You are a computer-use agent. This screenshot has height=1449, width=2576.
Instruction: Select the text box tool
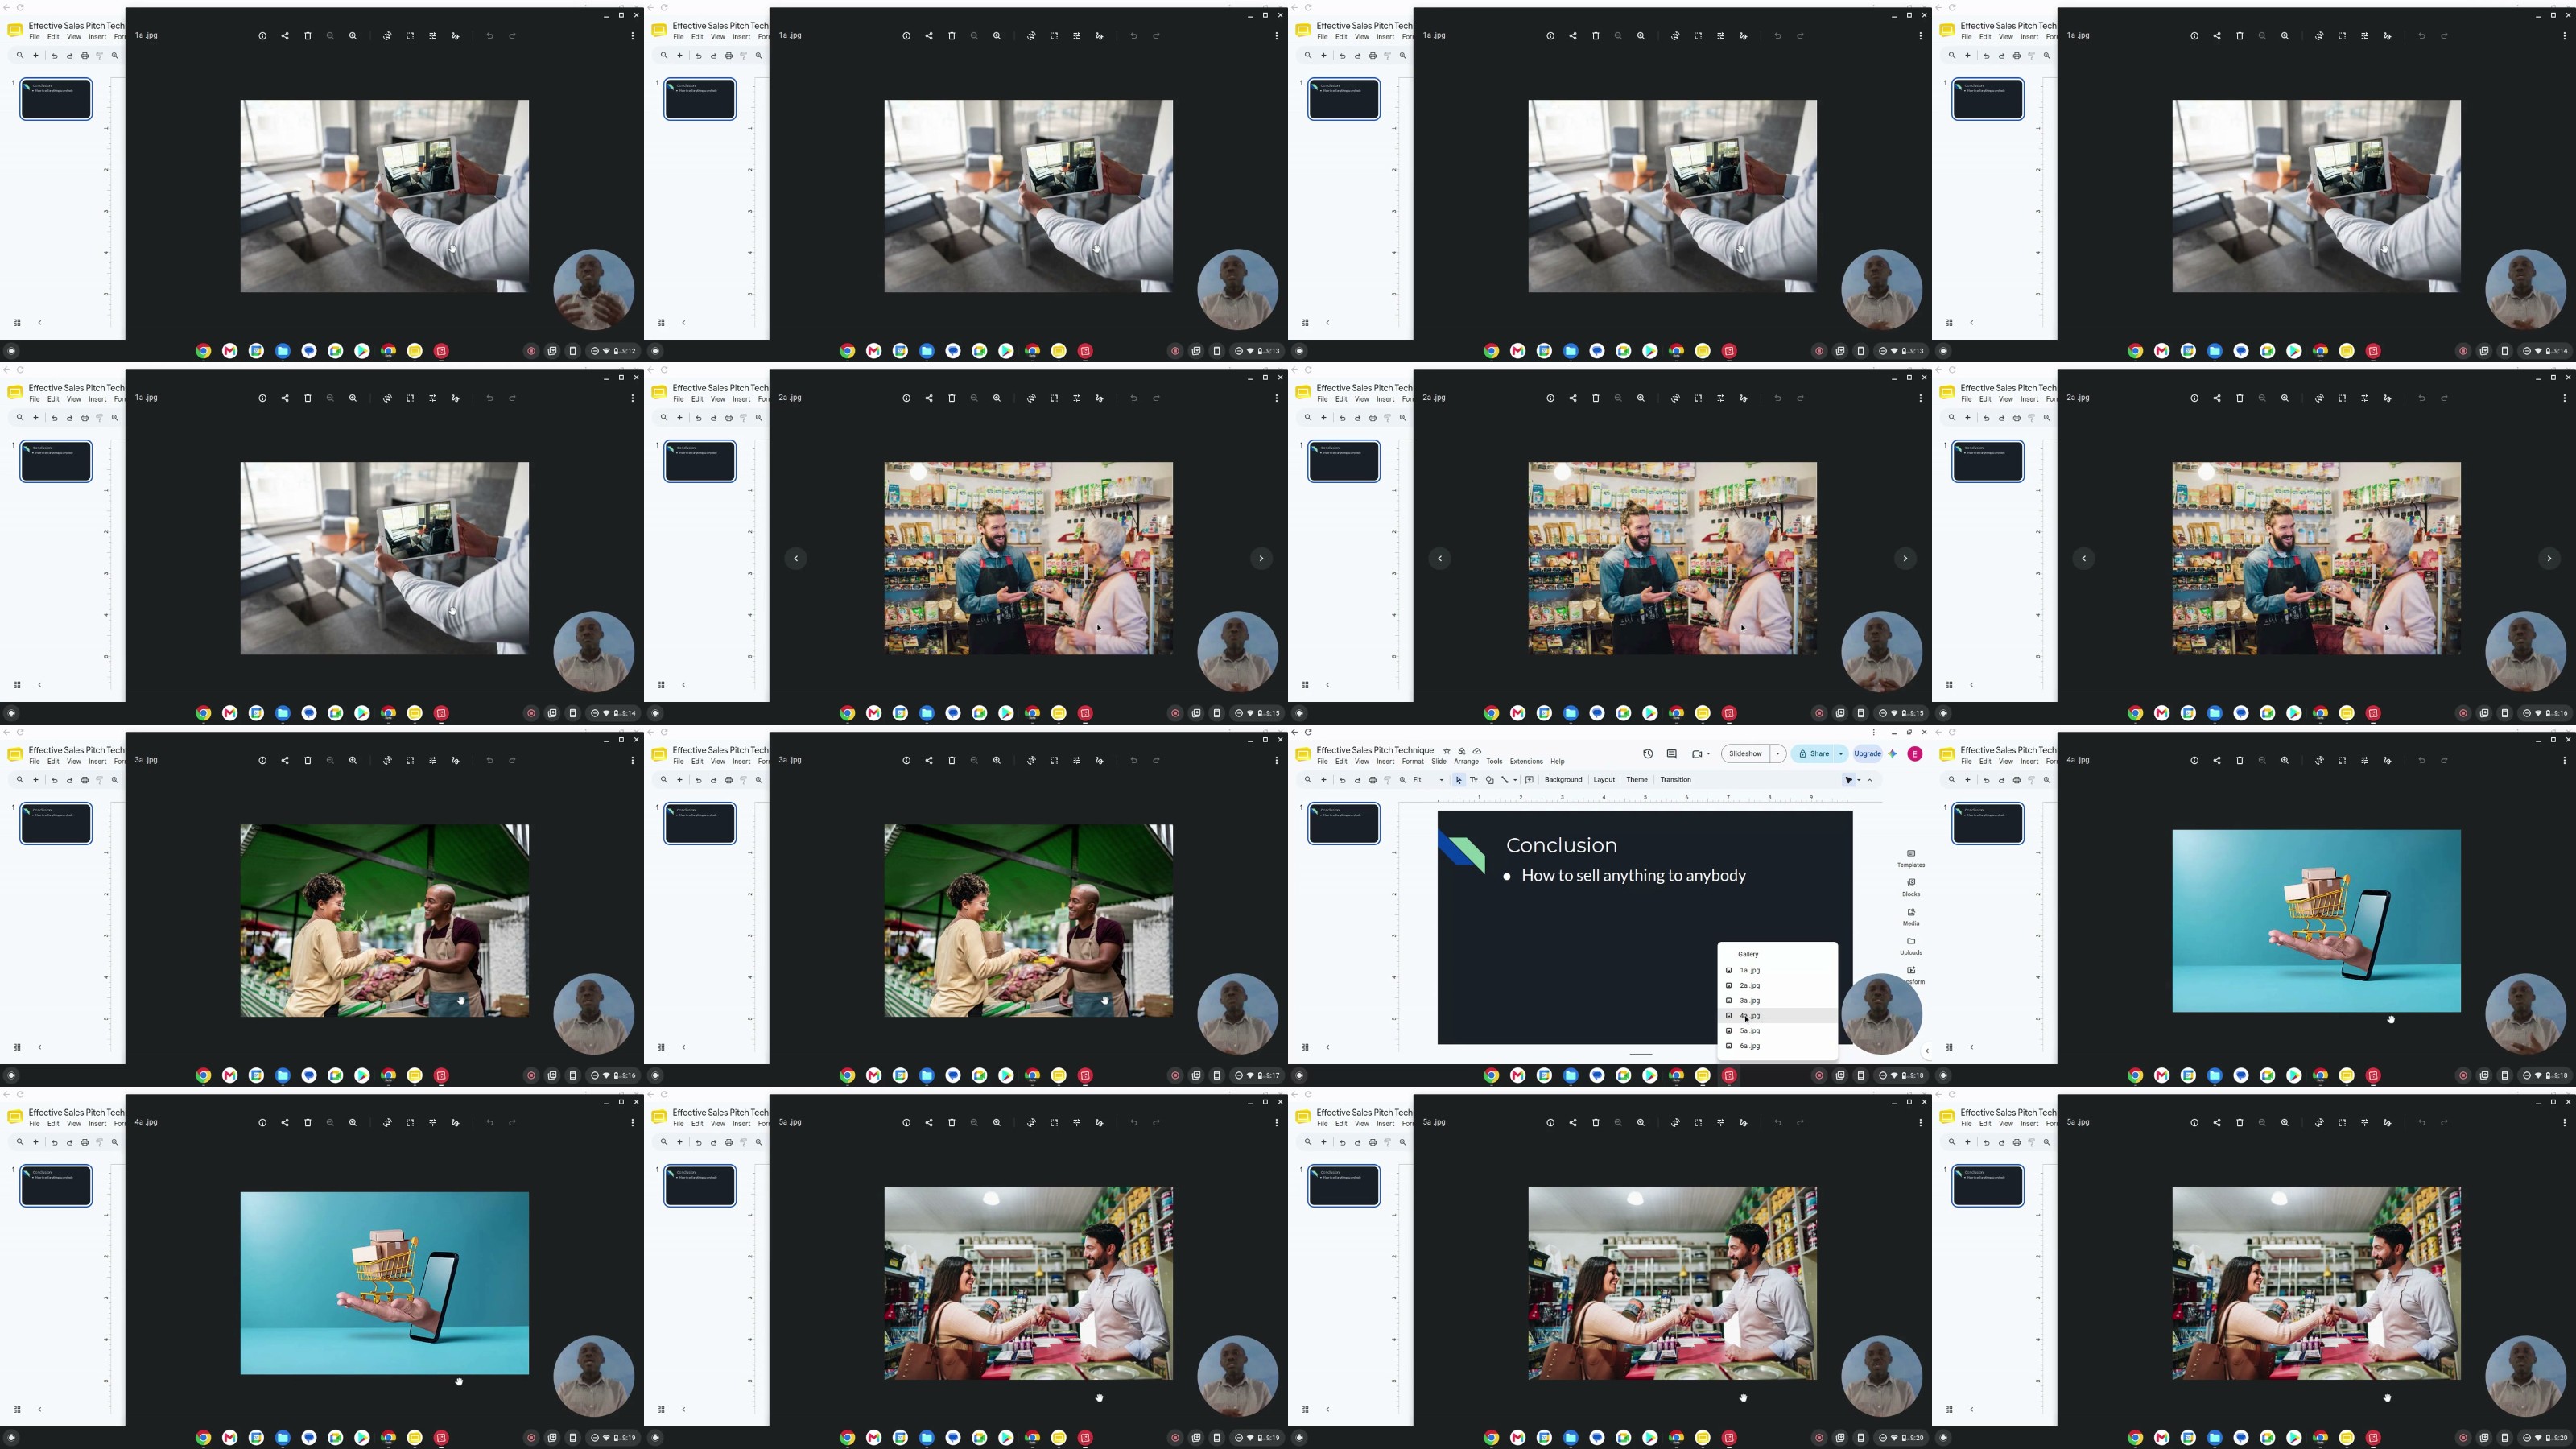(x=1474, y=780)
